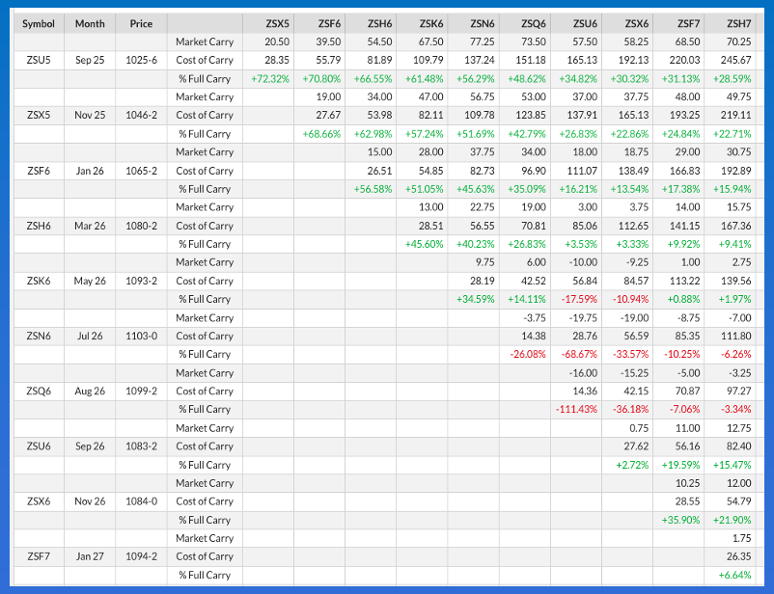Image resolution: width=774 pixels, height=594 pixels.
Task: Select the +45.60% full carry value
Action: point(424,244)
